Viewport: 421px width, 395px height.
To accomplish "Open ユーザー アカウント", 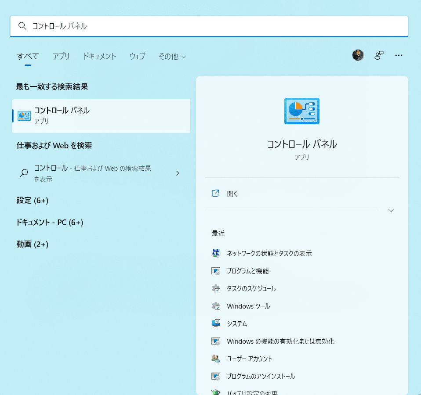I will [x=250, y=359].
